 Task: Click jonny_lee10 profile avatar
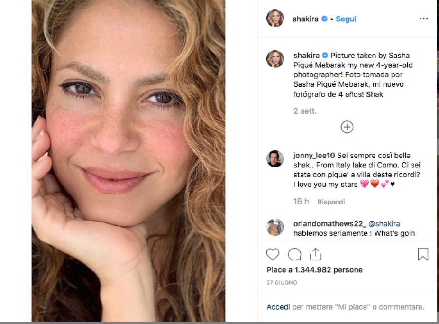[x=275, y=159]
